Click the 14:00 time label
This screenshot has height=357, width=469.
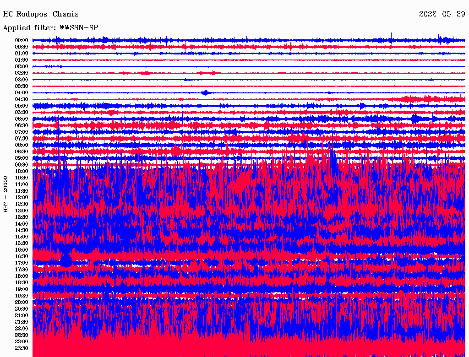(22, 223)
